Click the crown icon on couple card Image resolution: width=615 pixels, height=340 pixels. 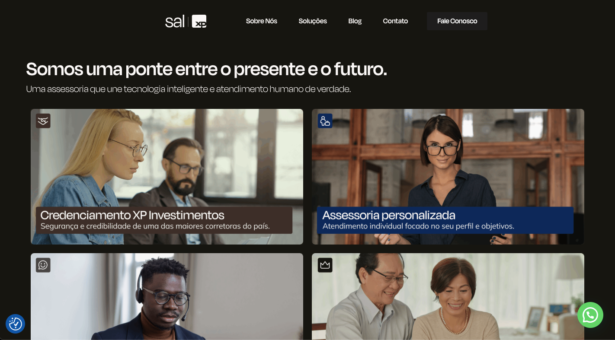tap(325, 265)
